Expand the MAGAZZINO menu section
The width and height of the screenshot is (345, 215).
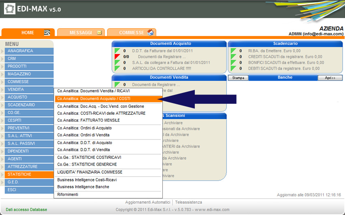tap(28, 74)
